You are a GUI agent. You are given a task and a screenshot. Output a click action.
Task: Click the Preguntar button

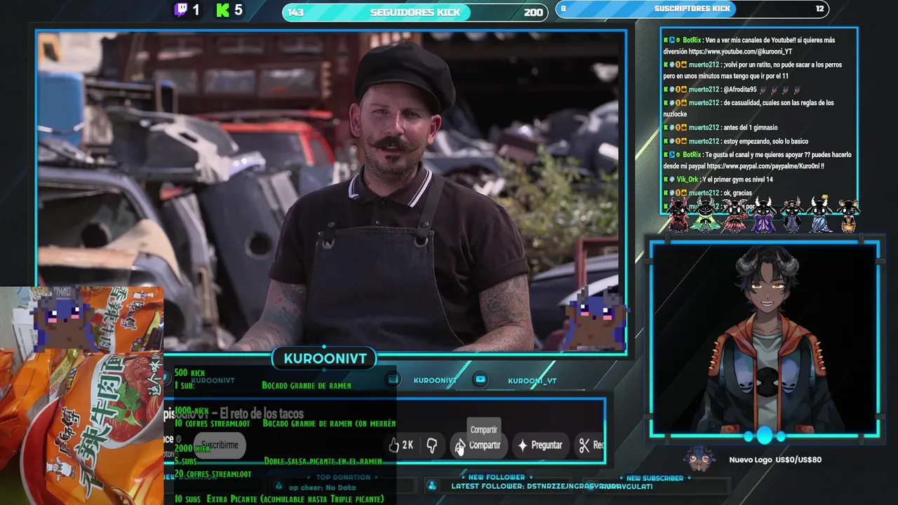540,445
